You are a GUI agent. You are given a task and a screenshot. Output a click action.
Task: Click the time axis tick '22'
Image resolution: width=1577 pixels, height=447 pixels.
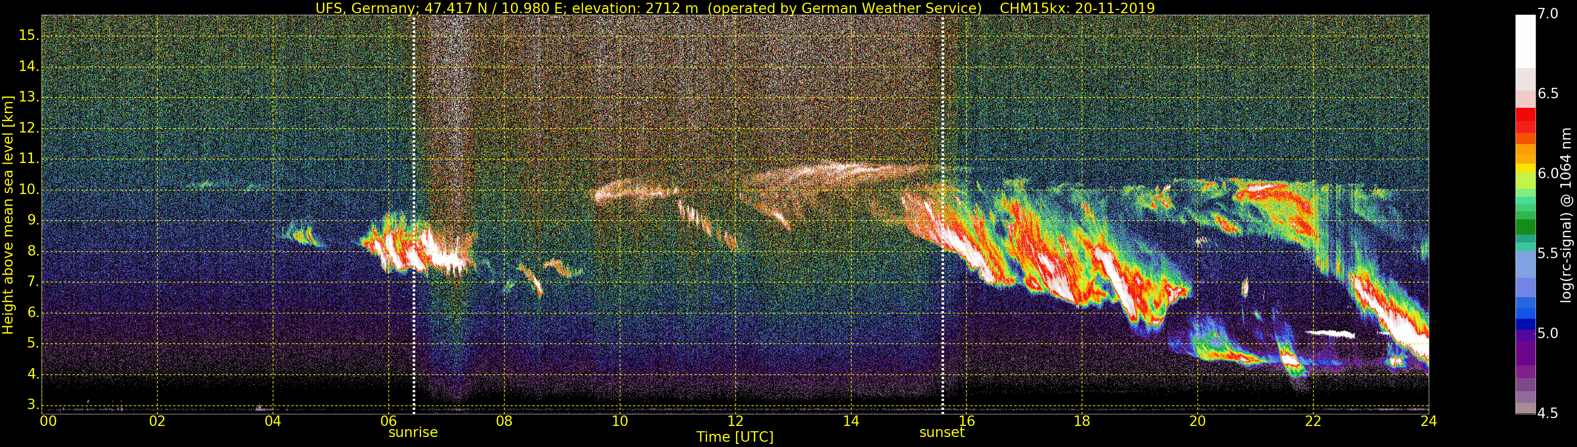pos(1313,421)
